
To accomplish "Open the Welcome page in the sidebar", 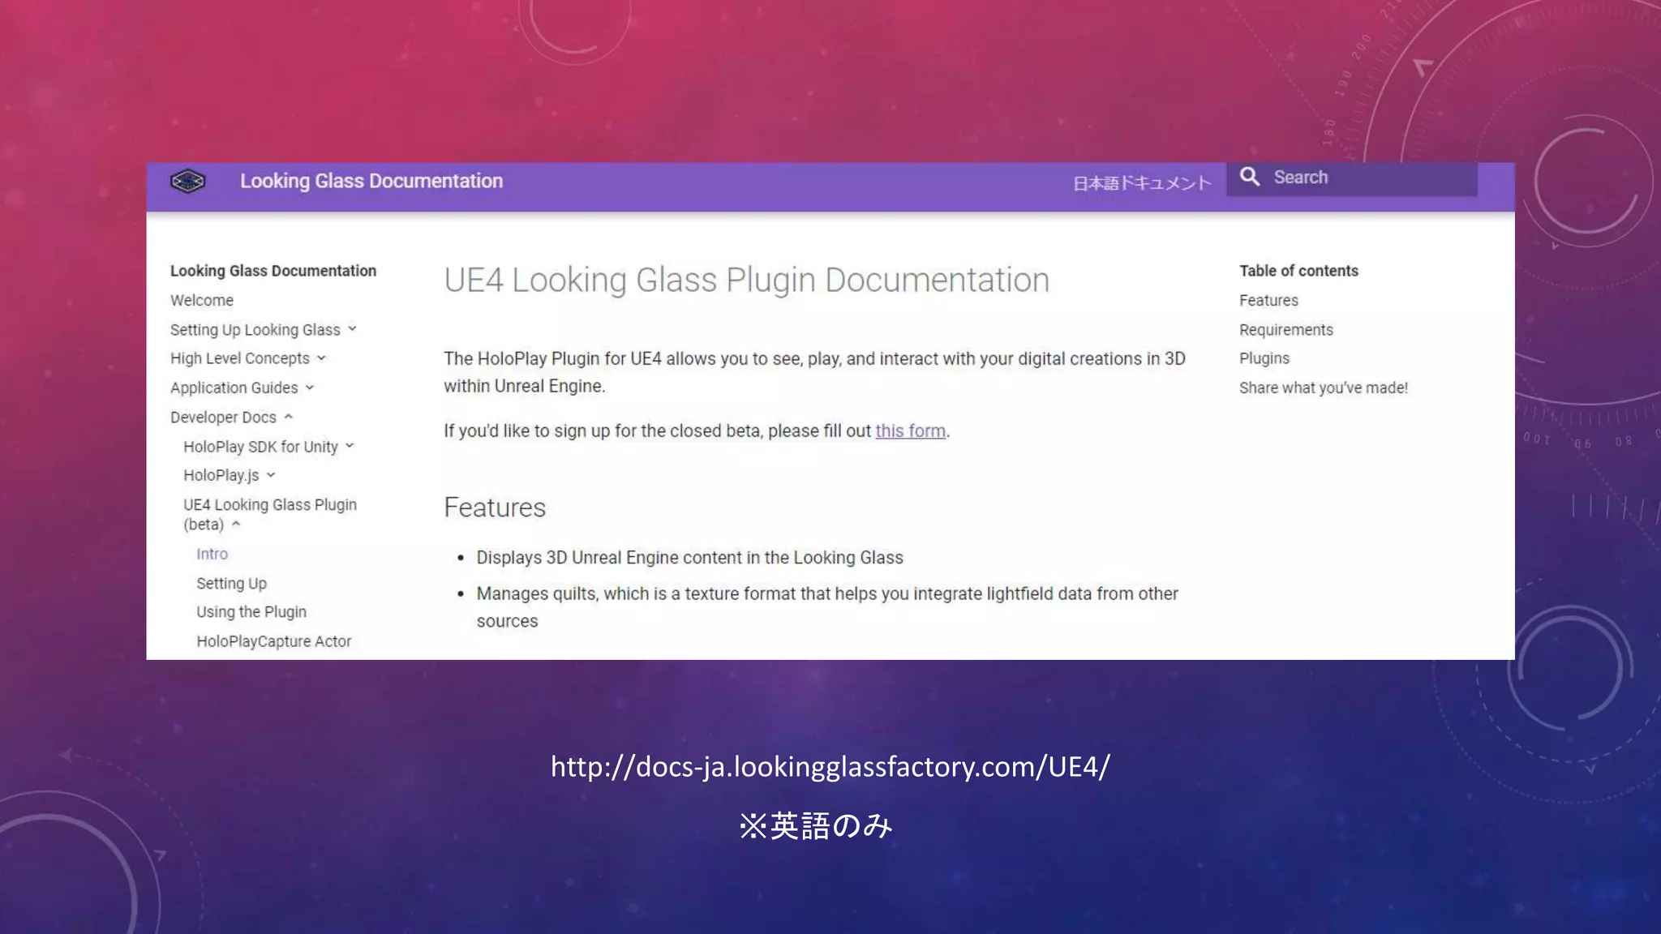I will click(202, 300).
